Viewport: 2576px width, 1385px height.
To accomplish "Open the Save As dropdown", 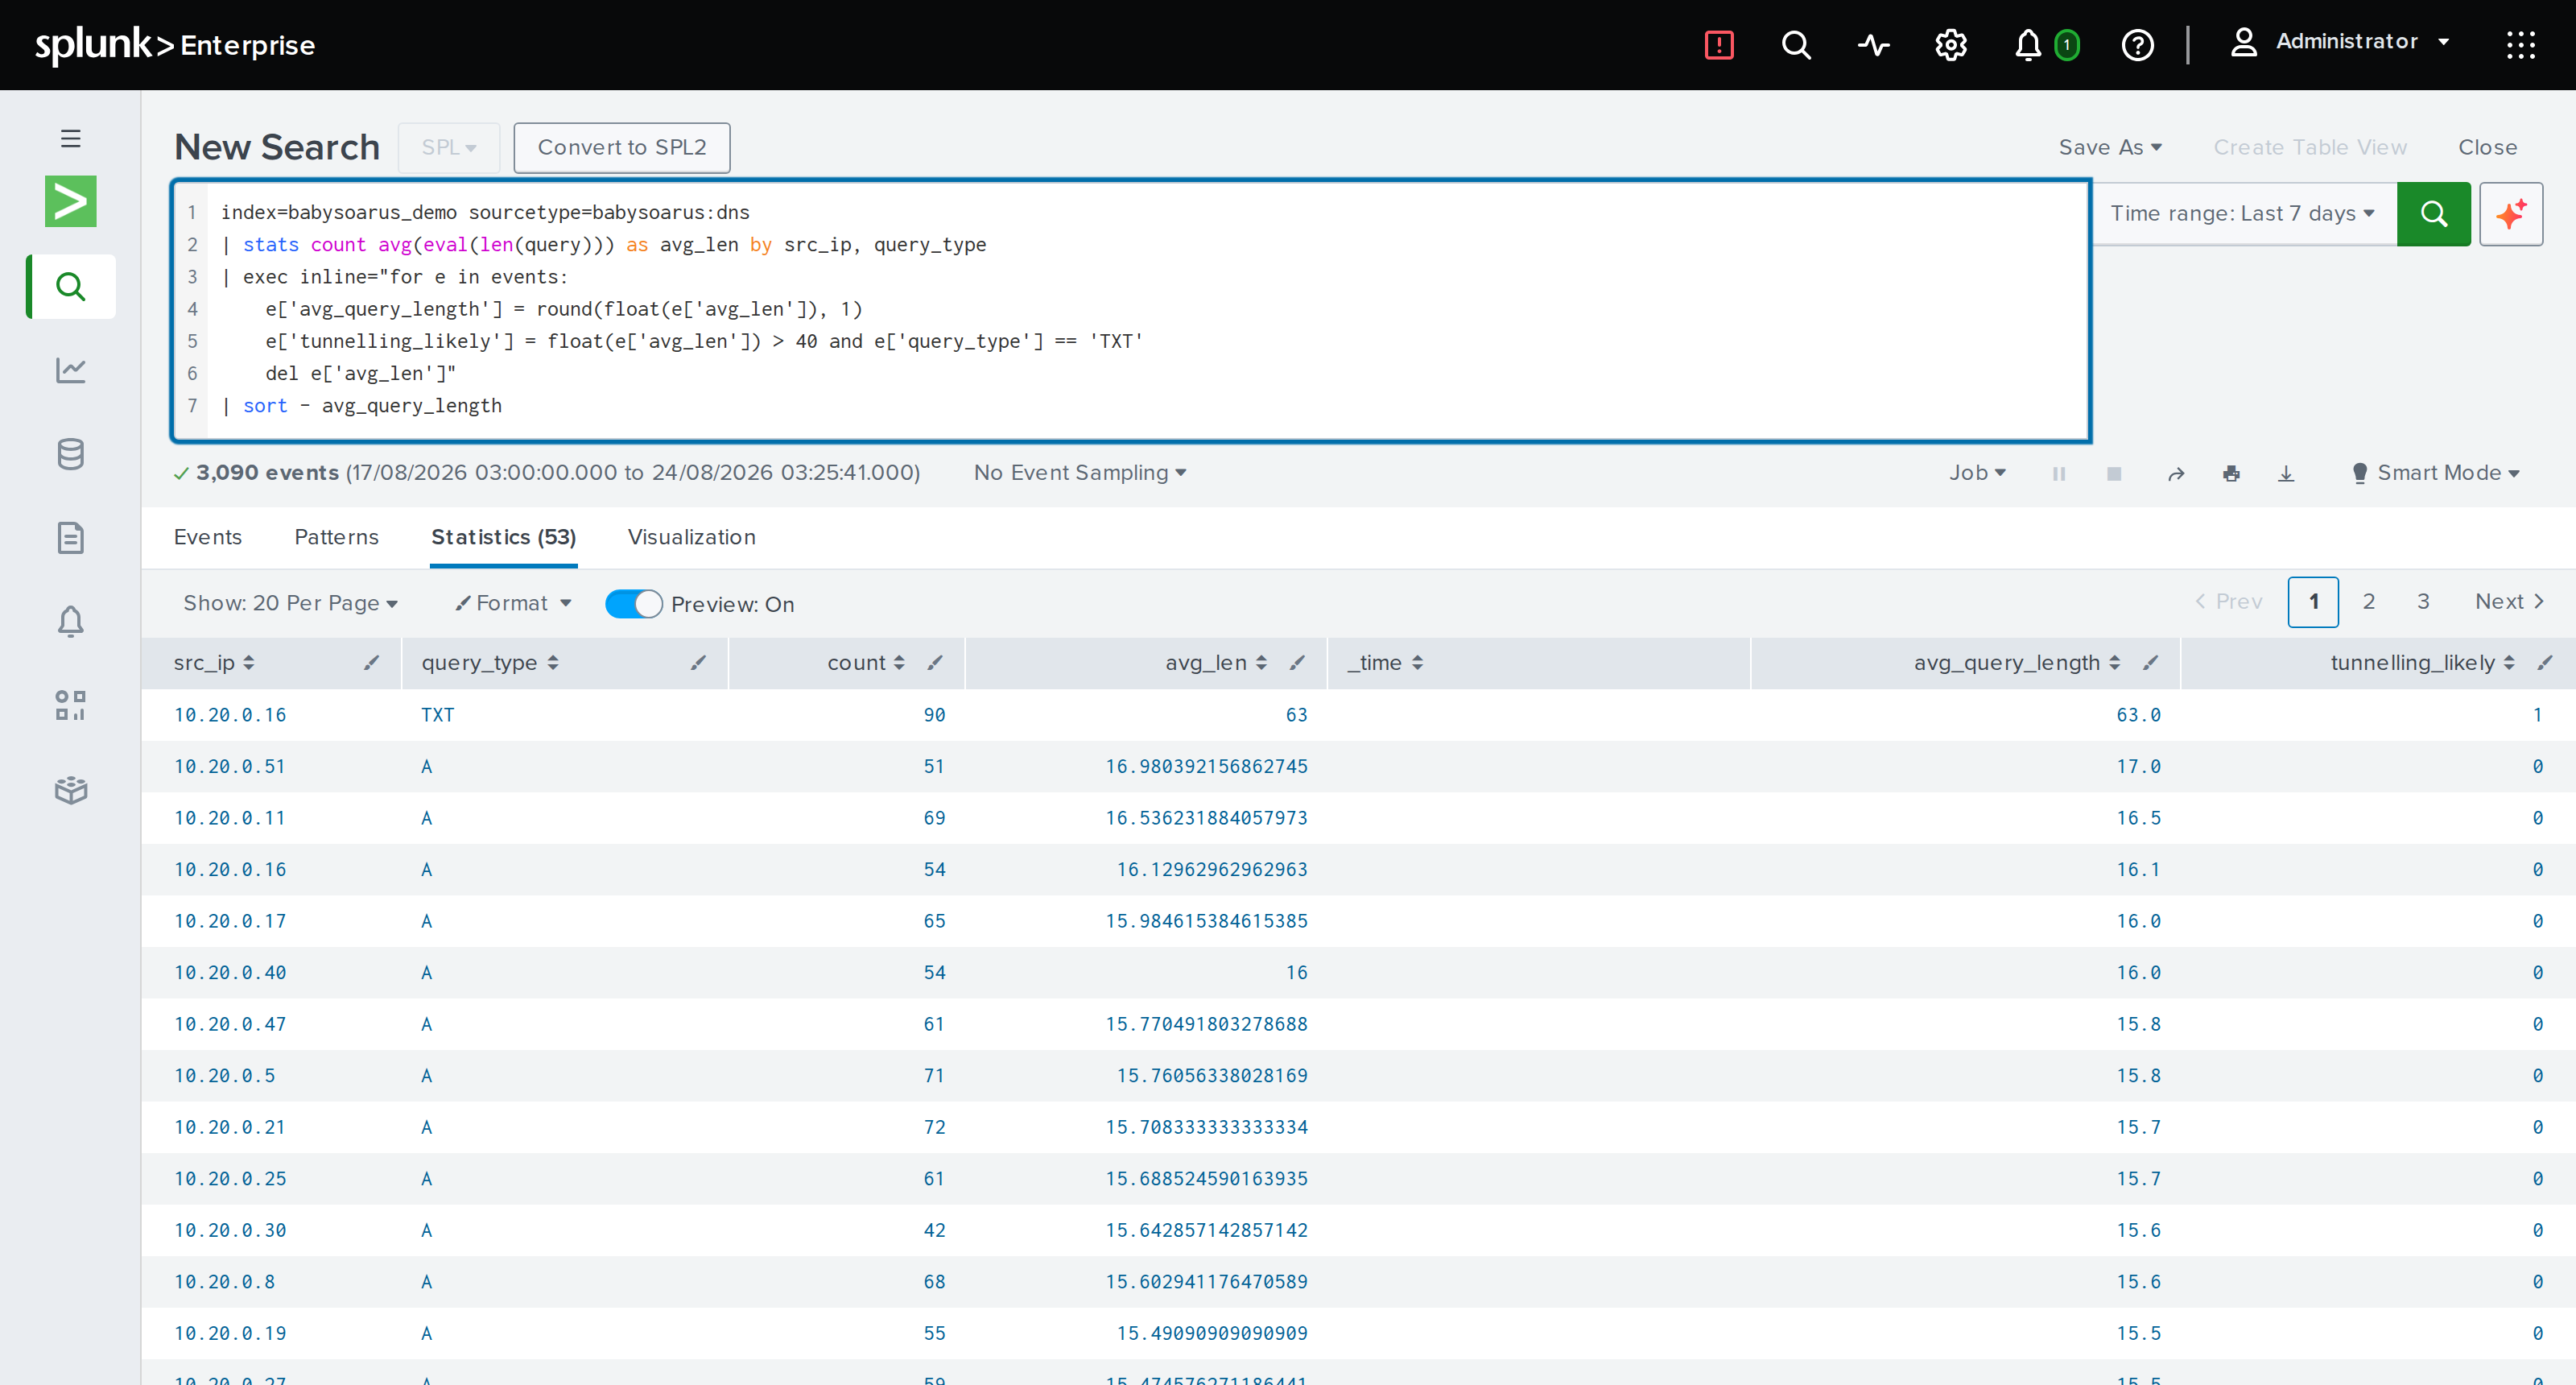I will click(2110, 148).
